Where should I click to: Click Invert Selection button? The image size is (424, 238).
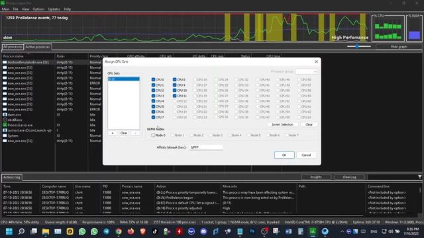click(x=283, y=125)
